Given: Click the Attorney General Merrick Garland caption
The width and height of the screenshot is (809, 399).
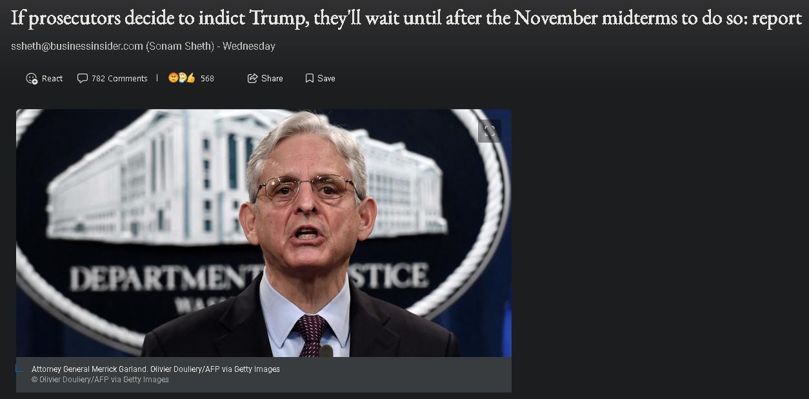Looking at the screenshot, I should (155, 369).
